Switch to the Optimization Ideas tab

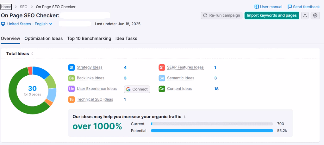coord(44,38)
